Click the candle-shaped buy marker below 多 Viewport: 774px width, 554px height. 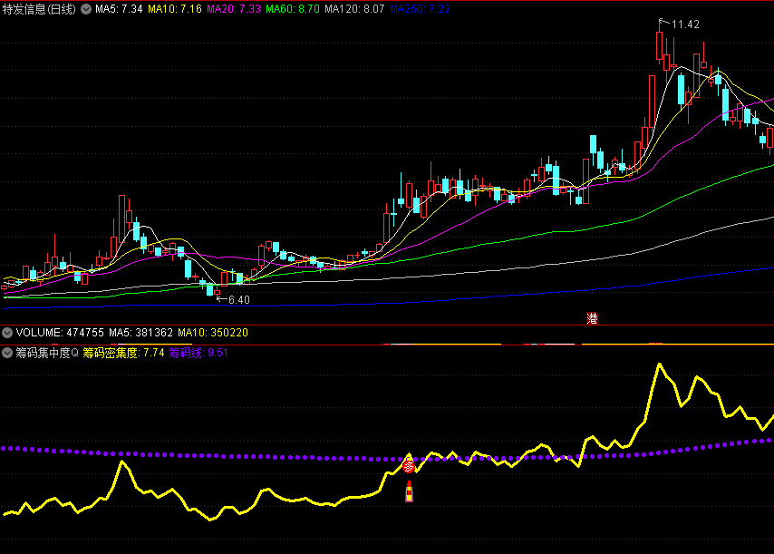coord(410,491)
